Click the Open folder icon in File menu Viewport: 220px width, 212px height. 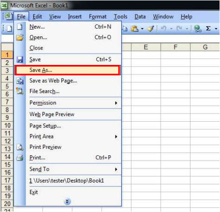coord(20,37)
